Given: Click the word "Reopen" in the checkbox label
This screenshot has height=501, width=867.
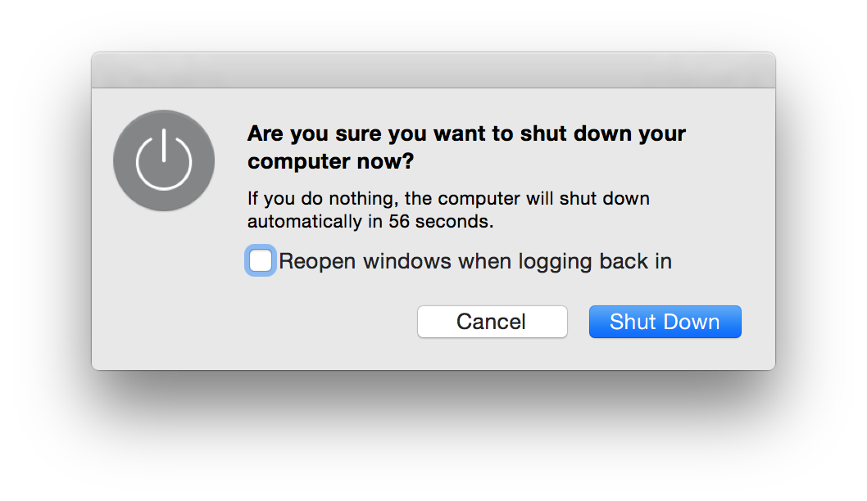Looking at the screenshot, I should pyautogui.click(x=318, y=262).
